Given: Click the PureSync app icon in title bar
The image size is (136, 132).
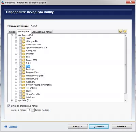Looking at the screenshot, I should 3,2.
